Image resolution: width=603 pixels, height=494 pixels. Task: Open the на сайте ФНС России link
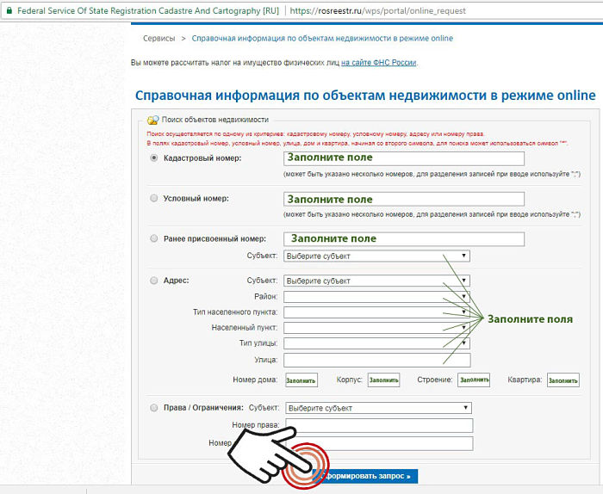click(379, 63)
